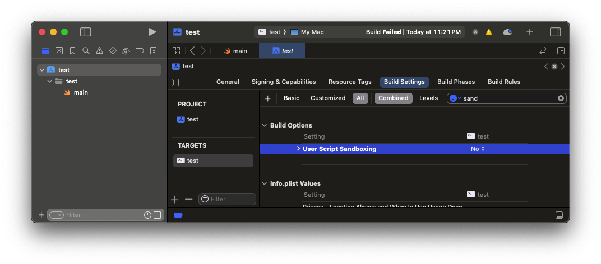Expand the User Script Sandboxing row
The width and height of the screenshot is (601, 264).
pos(298,149)
